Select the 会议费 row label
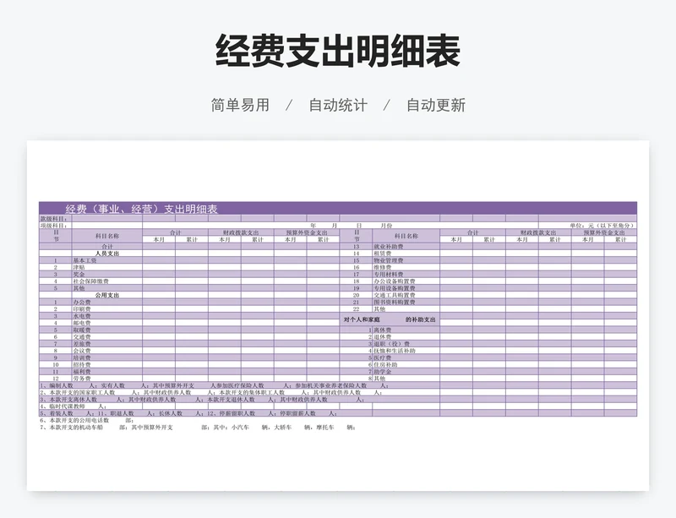This screenshot has height=518, width=676. [x=82, y=351]
